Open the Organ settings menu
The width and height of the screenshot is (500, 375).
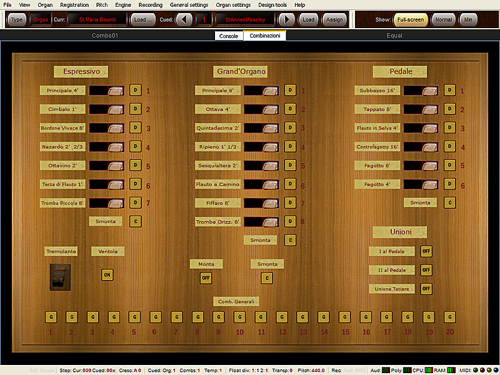[x=233, y=4]
